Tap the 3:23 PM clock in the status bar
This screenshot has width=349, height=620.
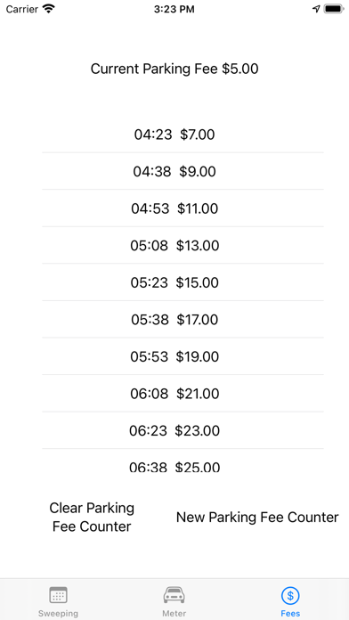click(174, 9)
